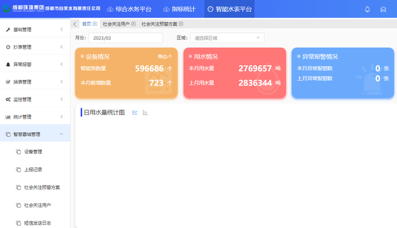
Task: Close the 社会关注用户 tab
Action: pyautogui.click(x=133, y=24)
